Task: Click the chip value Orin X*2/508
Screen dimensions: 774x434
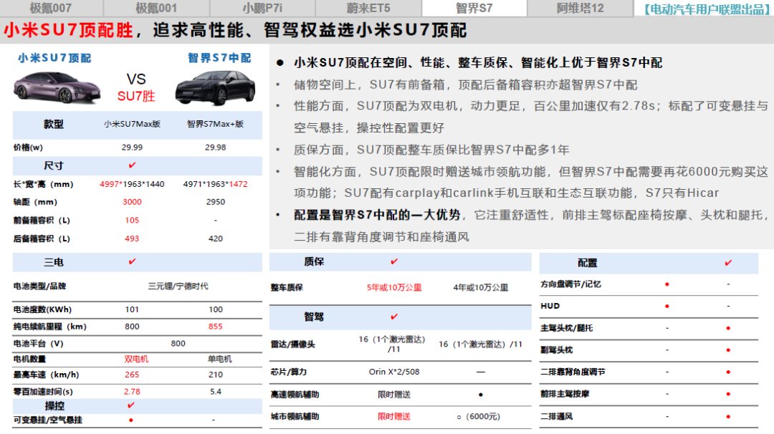Action: pos(394,372)
